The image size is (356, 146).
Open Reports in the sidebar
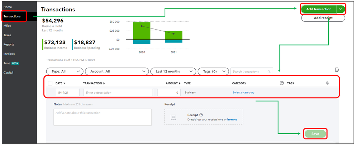[x=9, y=45]
